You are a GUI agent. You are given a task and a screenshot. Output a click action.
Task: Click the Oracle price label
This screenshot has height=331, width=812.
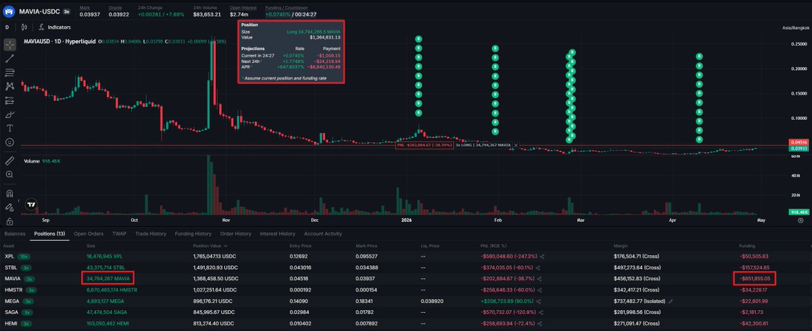(116, 7)
